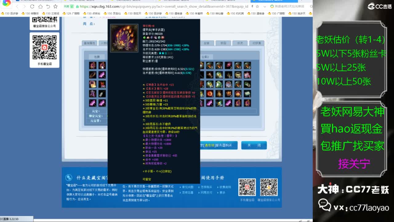Viewport: 394px width, 222px height.
Task: Select the warehouse item with count 1955
Action: tap(228, 84)
